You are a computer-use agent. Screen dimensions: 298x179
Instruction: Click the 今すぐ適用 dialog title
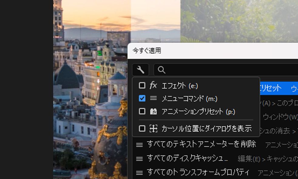click(x=147, y=51)
